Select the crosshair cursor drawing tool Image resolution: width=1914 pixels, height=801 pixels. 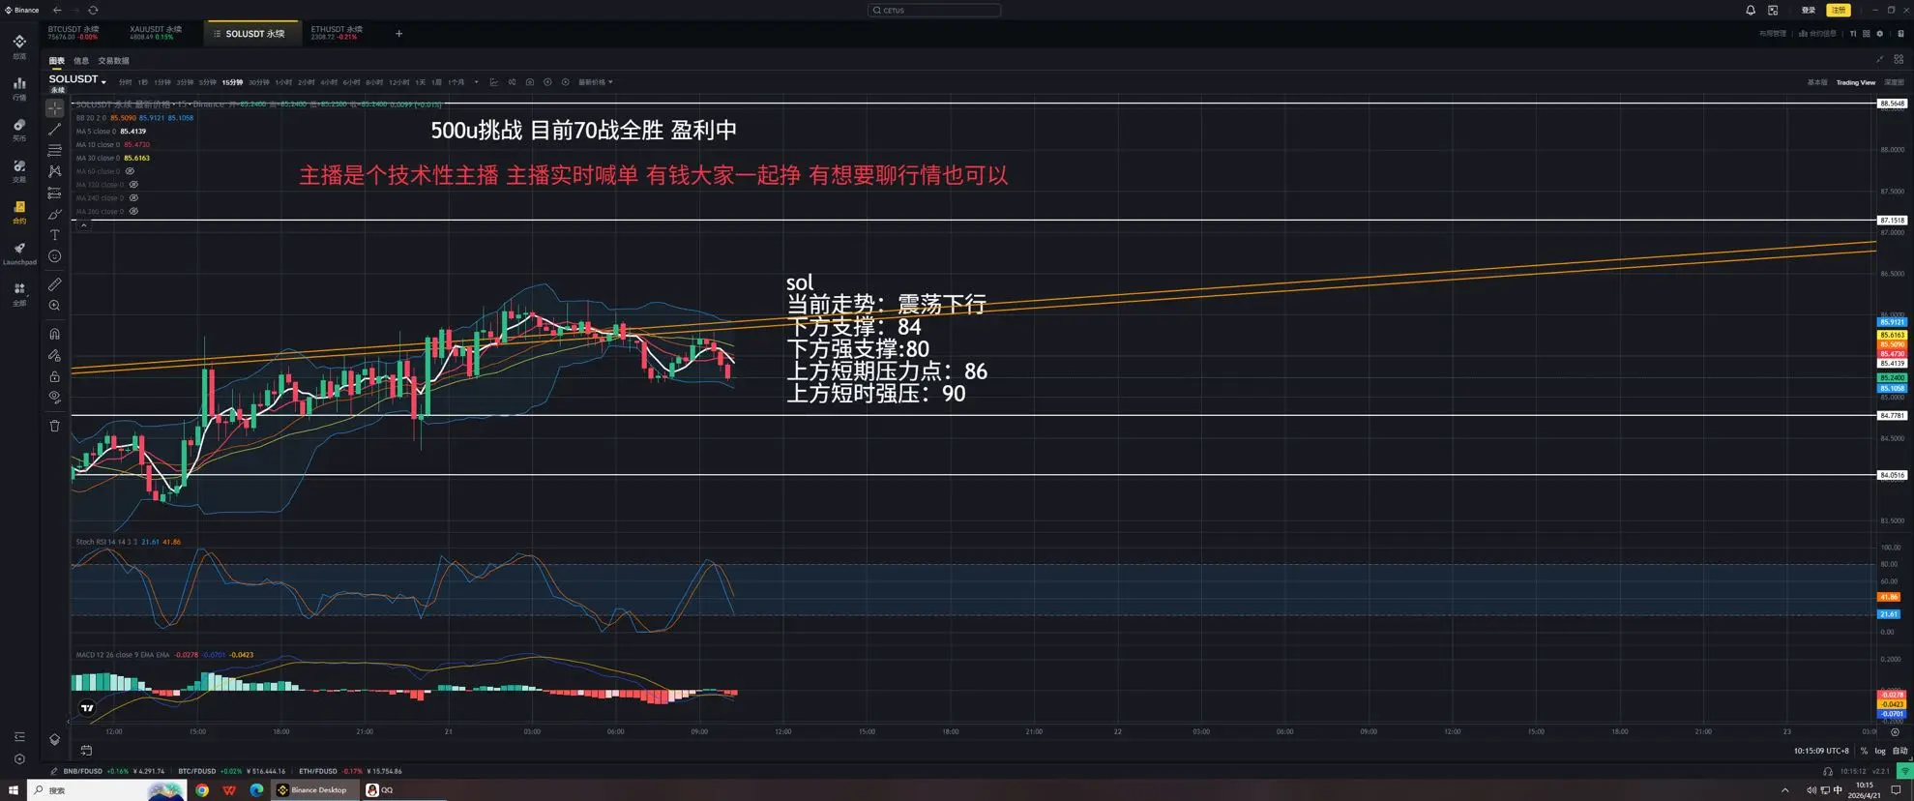(x=54, y=108)
